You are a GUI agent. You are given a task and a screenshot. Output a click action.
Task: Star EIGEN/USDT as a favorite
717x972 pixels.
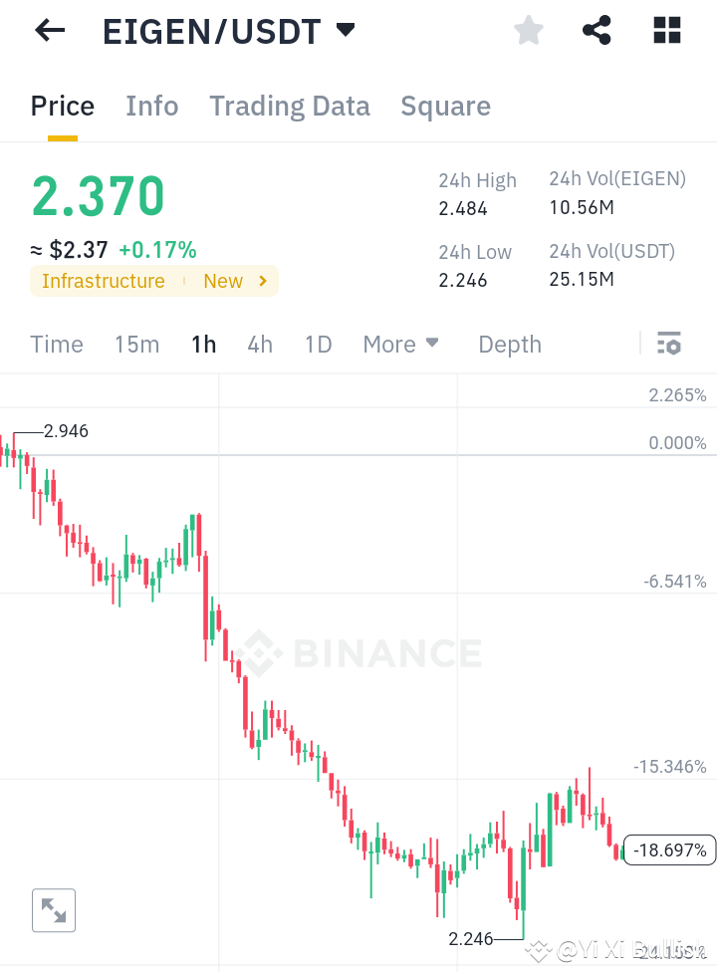click(x=528, y=30)
